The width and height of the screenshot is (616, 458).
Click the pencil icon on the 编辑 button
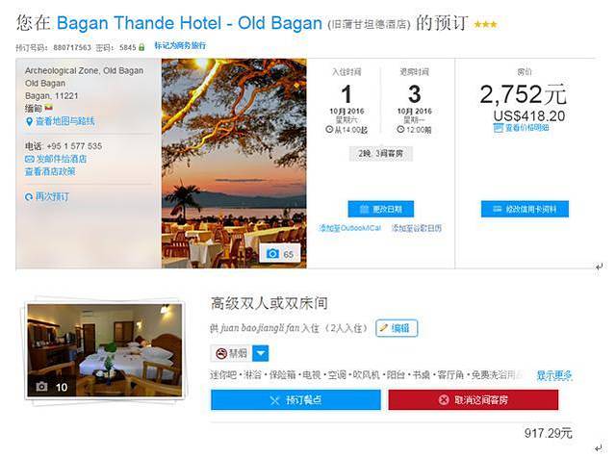coord(383,328)
